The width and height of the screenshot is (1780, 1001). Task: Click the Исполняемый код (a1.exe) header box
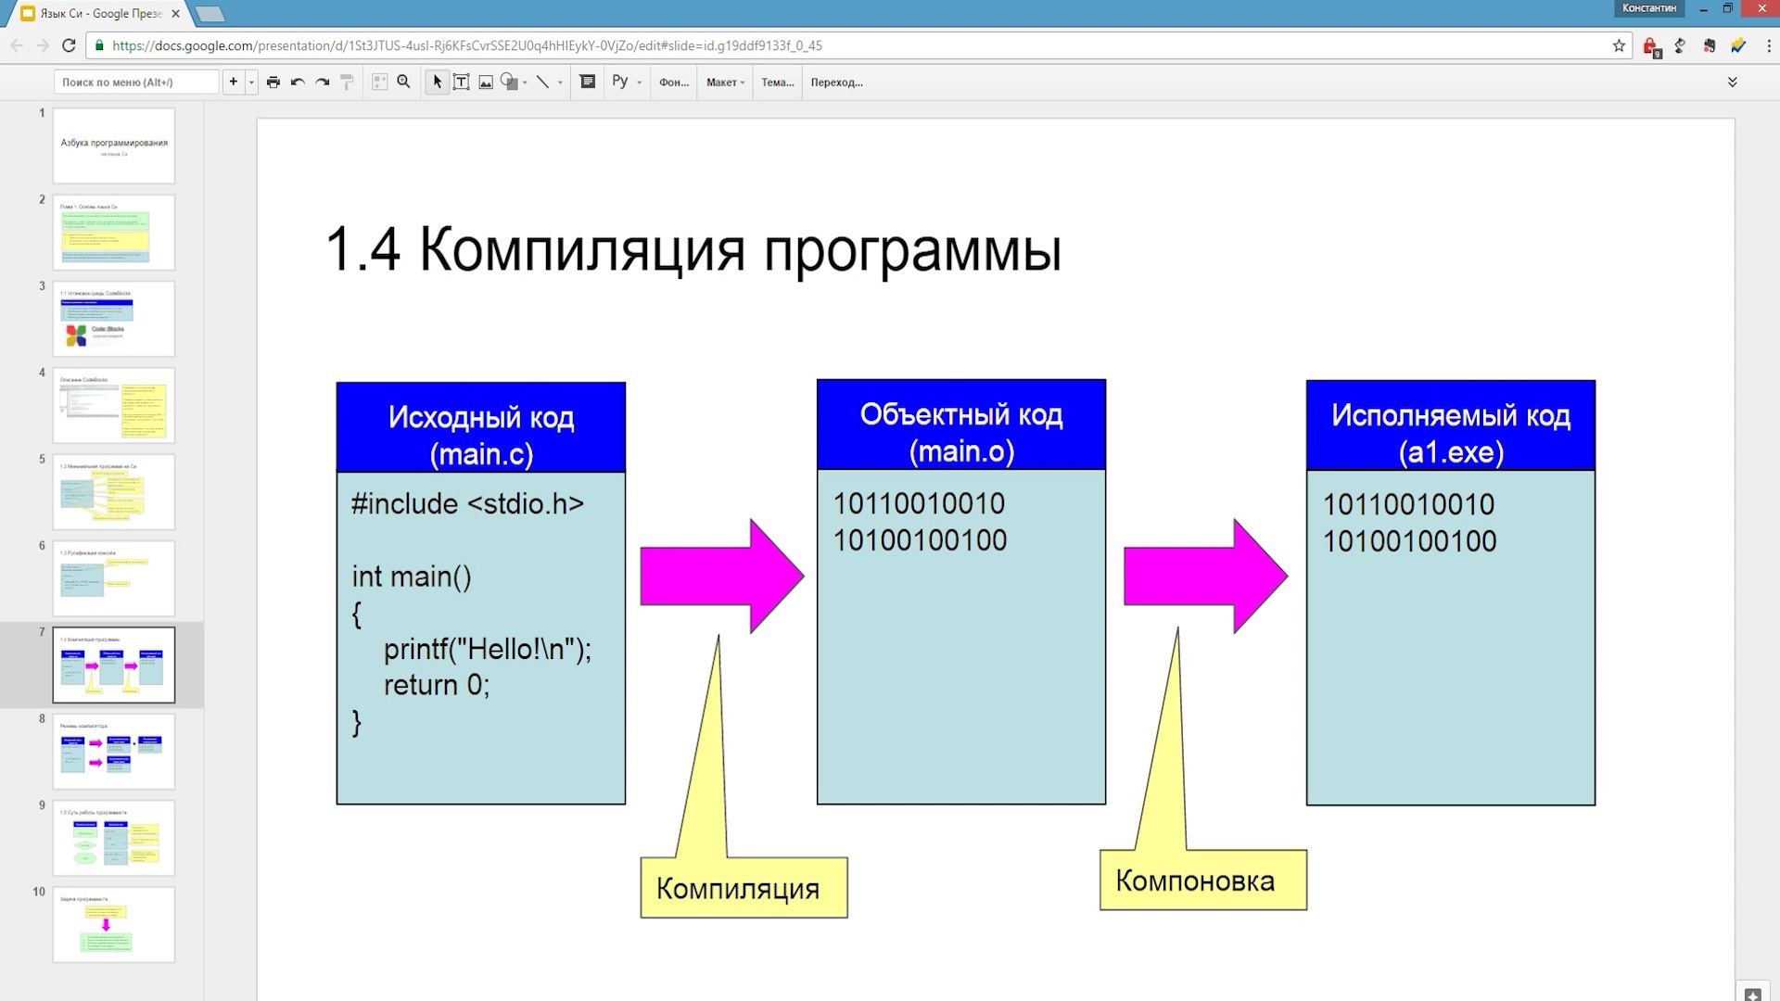pos(1451,426)
